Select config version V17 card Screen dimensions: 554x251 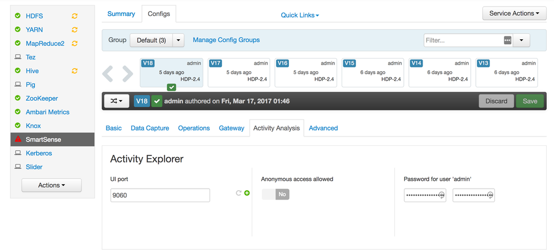(239, 72)
